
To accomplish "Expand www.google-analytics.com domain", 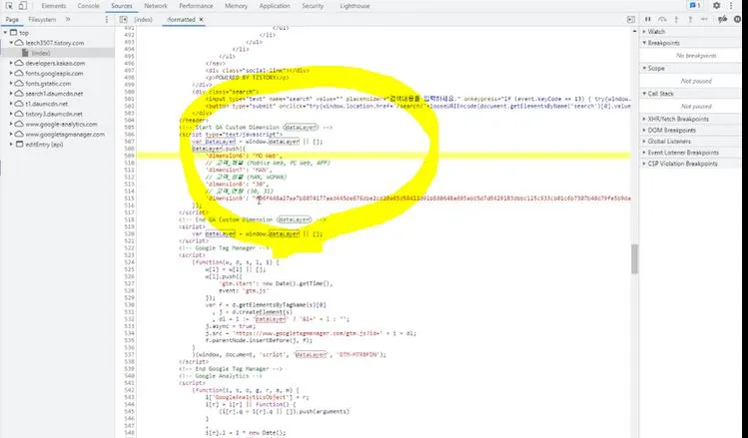I will (x=11, y=124).
